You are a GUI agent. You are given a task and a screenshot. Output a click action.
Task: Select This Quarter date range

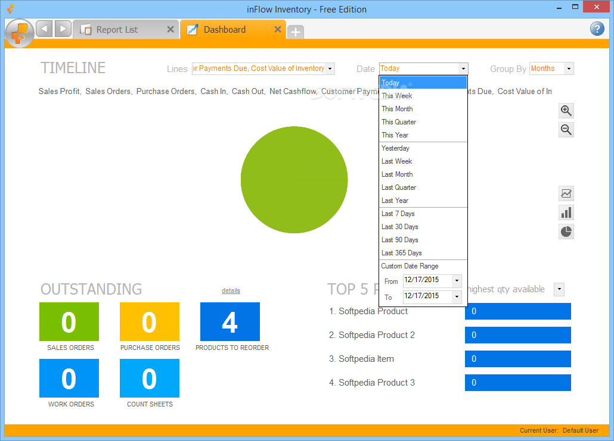(423, 122)
